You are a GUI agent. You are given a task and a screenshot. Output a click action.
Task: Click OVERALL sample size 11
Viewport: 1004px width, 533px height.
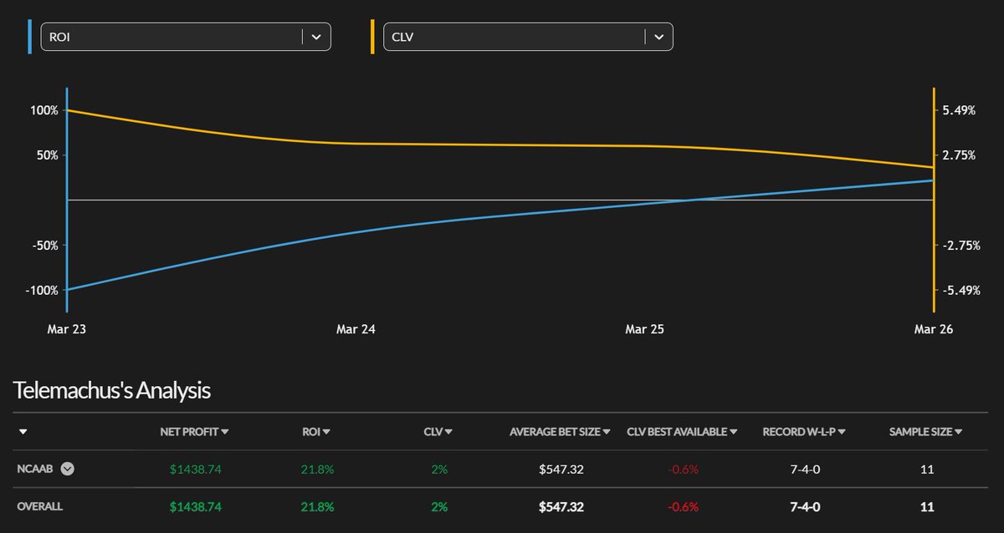coord(927,507)
